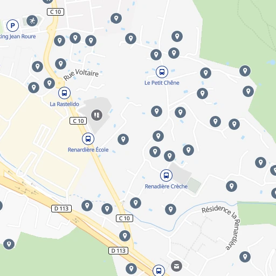Click the La Rastelido text label
The width and height of the screenshot is (276, 276).
[64, 104]
